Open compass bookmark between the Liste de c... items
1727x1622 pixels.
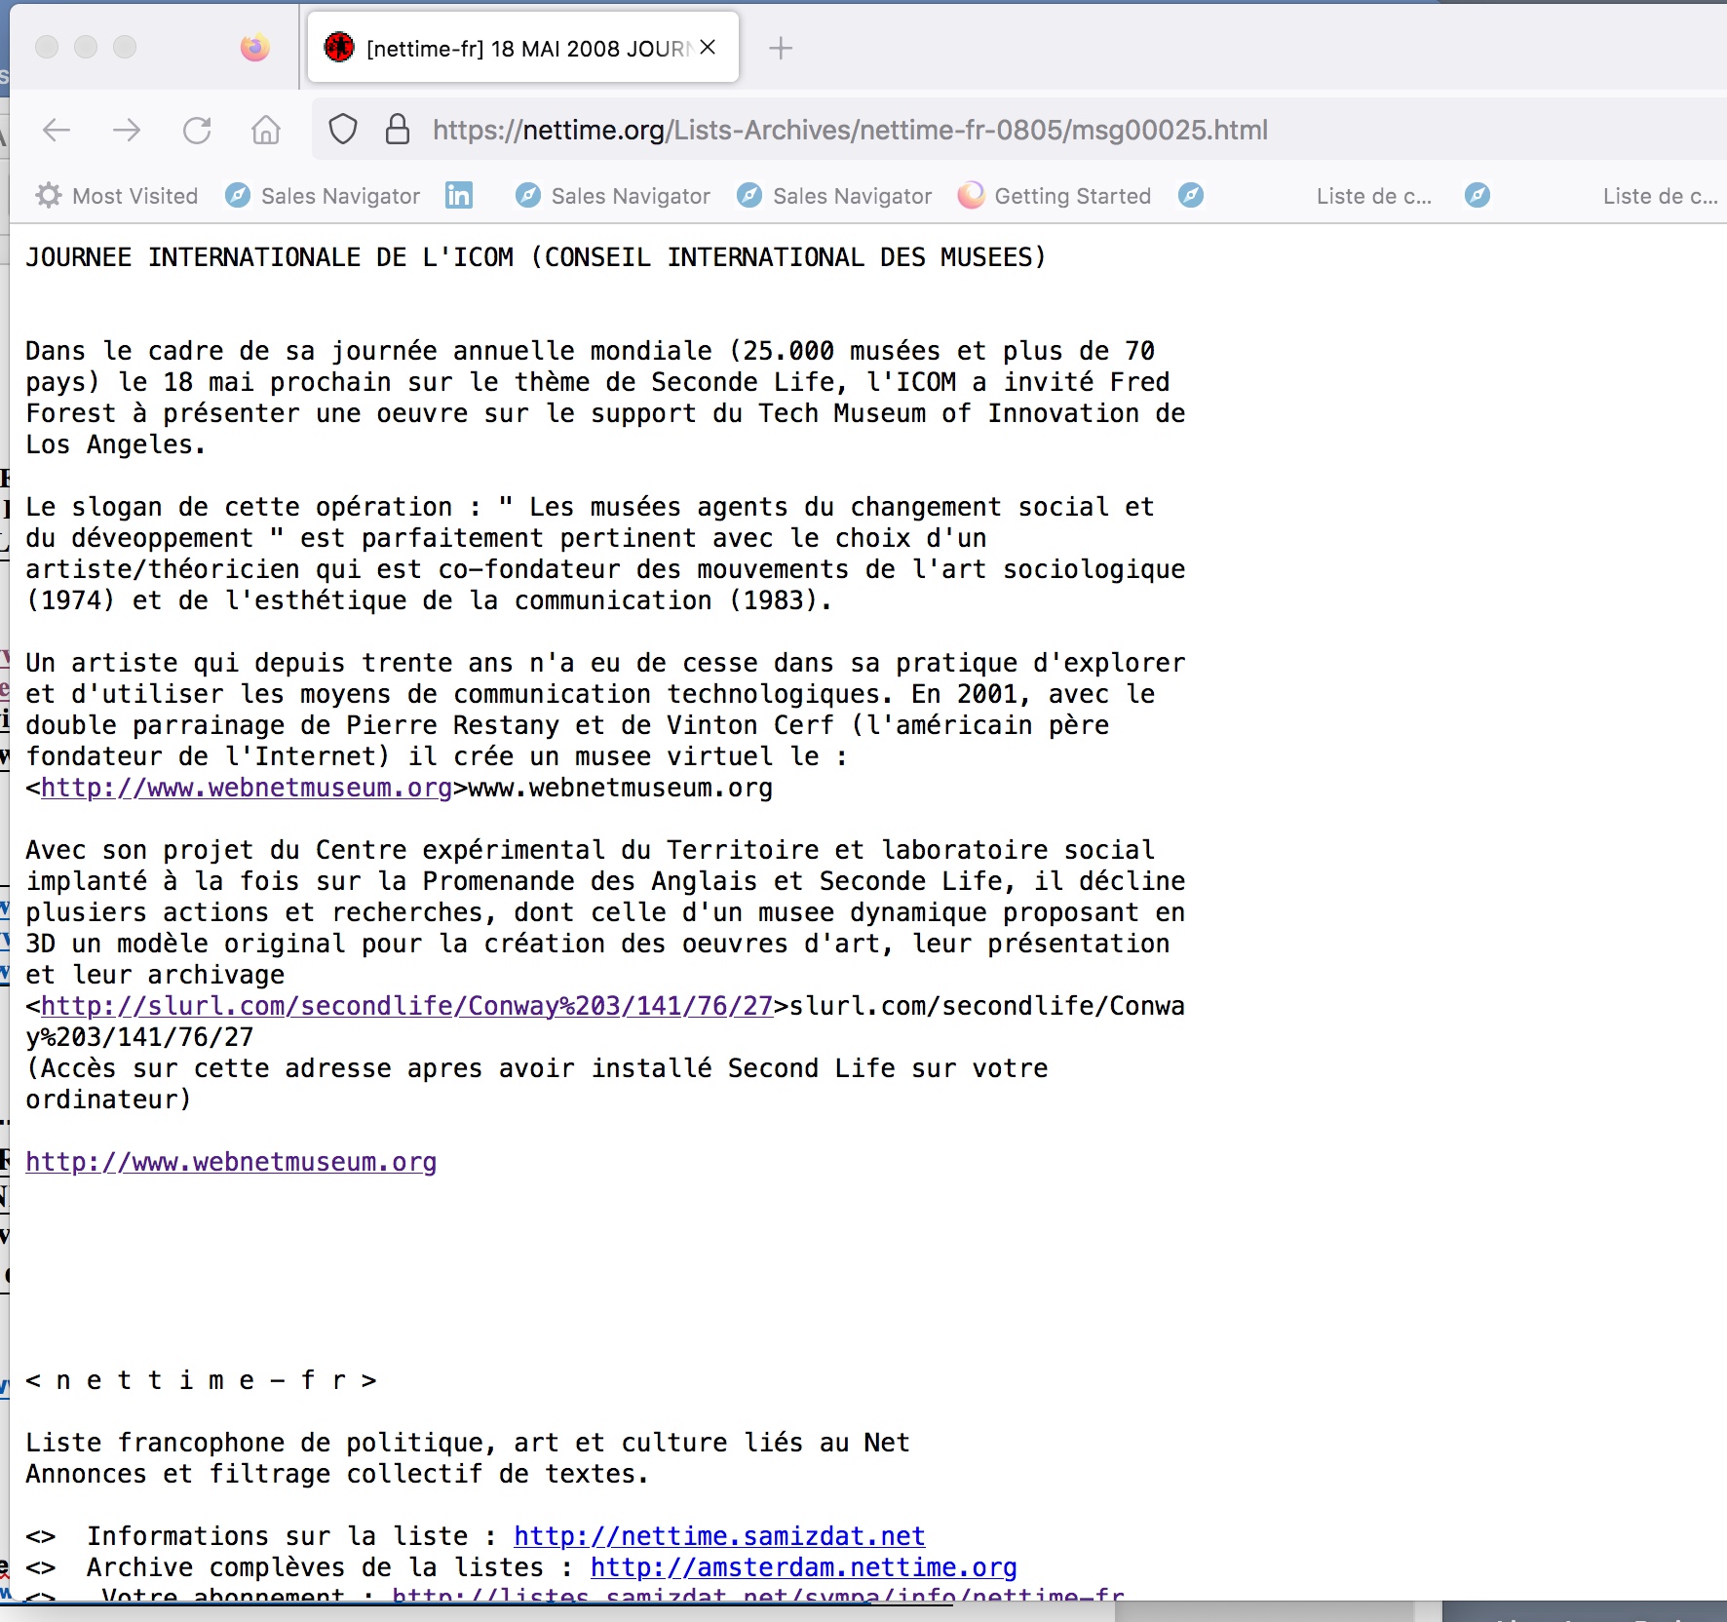pyautogui.click(x=1478, y=196)
